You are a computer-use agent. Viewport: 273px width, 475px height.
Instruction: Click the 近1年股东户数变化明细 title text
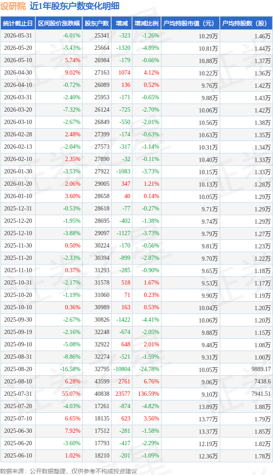tap(75, 6)
